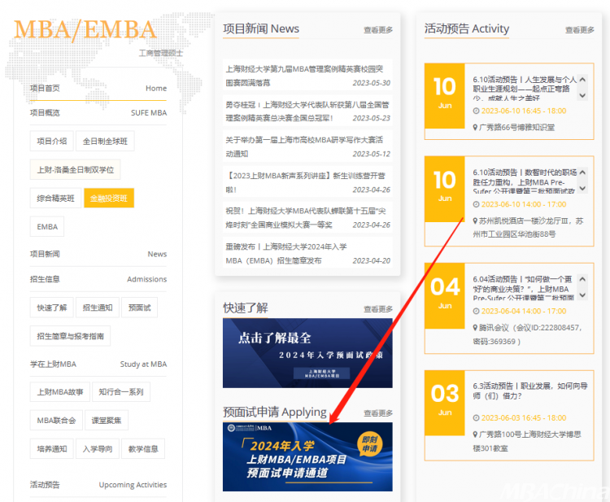Select the highlighted 金融投资班 button
Viewport: 610px width, 502px height.
(x=109, y=198)
